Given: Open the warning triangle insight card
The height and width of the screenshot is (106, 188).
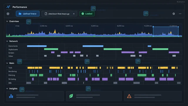Looking at the screenshot, I should point(153,96).
